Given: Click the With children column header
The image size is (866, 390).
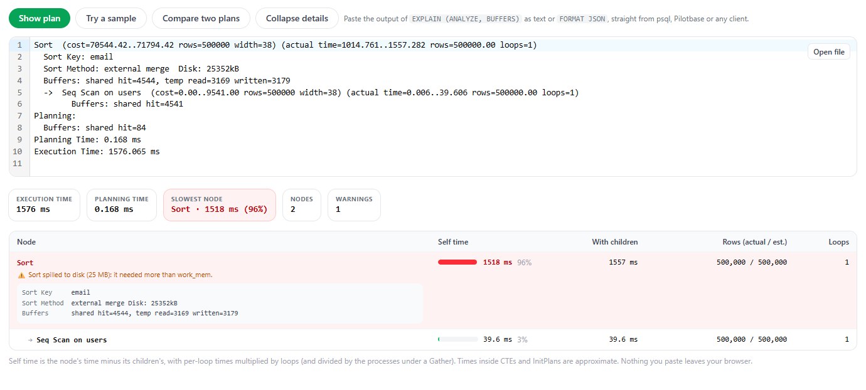Looking at the screenshot, I should pyautogui.click(x=615, y=242).
